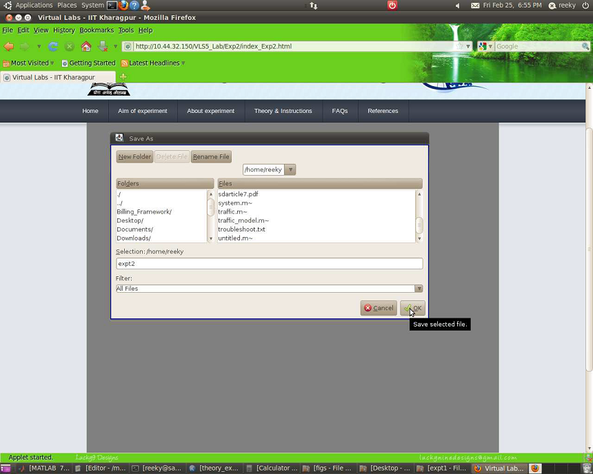Viewport: 593px width, 474px height.
Task: Click the Rename File button
Action: point(211,156)
